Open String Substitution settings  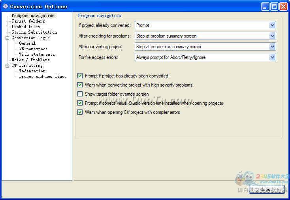coord(34,32)
